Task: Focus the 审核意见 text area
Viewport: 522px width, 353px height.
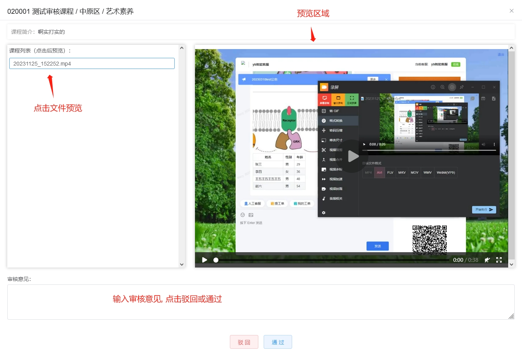Action: [261, 302]
